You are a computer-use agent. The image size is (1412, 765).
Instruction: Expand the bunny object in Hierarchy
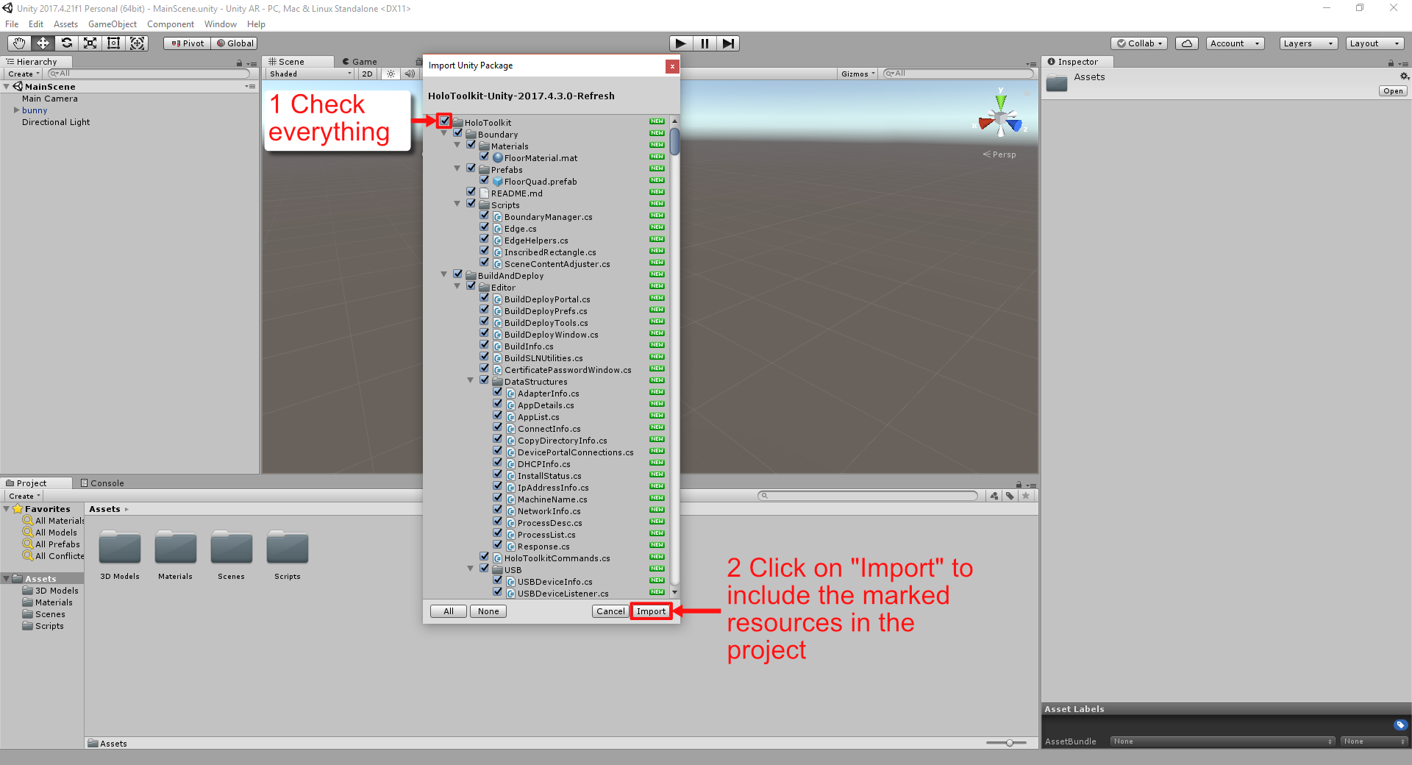(17, 110)
